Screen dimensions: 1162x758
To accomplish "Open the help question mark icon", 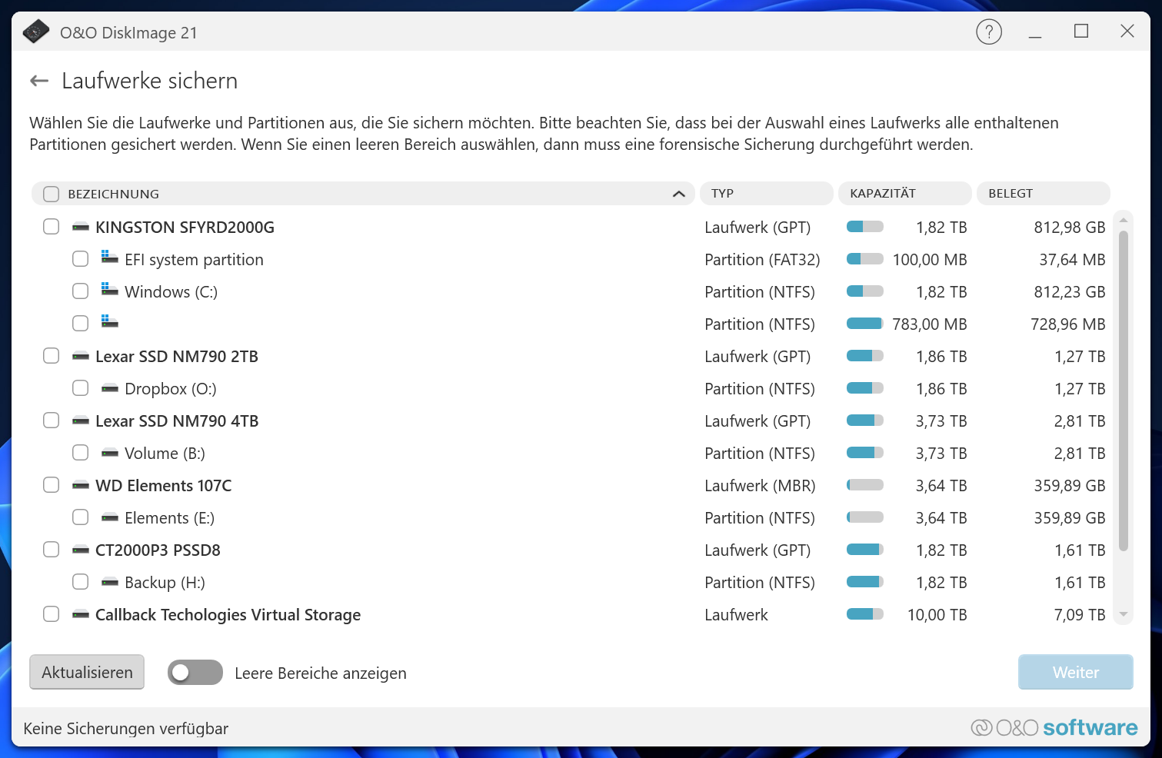I will pos(989,32).
